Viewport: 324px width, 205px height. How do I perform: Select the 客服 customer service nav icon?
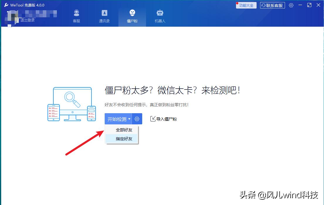(76, 13)
